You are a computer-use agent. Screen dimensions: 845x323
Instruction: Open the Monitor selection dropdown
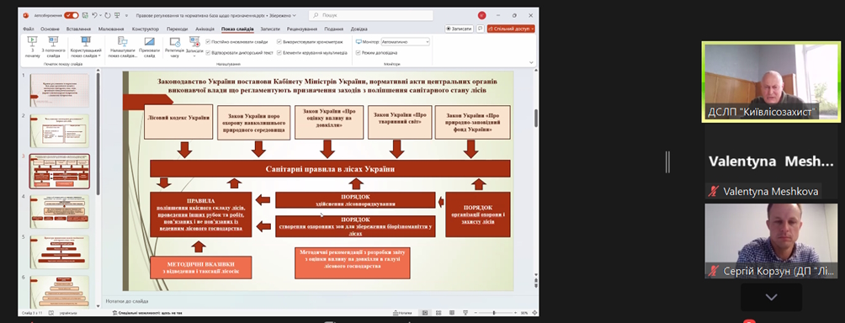[406, 41]
